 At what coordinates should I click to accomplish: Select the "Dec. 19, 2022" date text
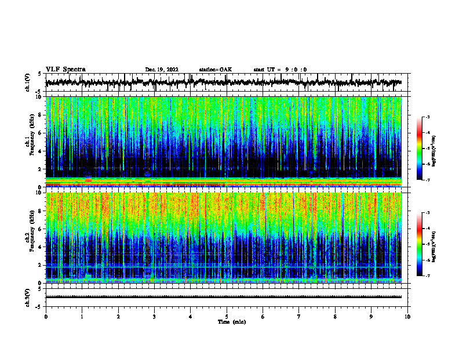[x=162, y=70]
